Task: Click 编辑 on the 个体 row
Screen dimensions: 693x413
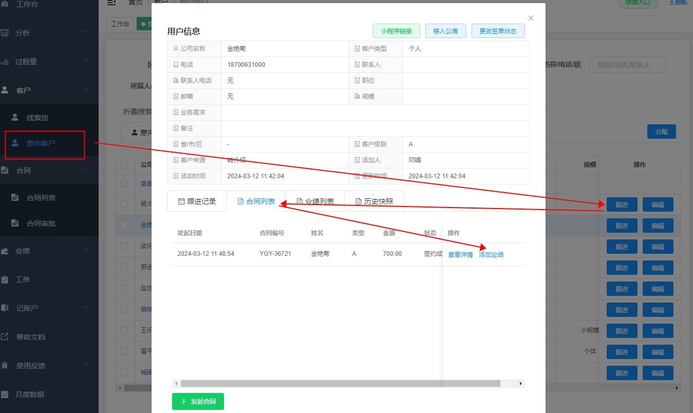Action: click(658, 352)
